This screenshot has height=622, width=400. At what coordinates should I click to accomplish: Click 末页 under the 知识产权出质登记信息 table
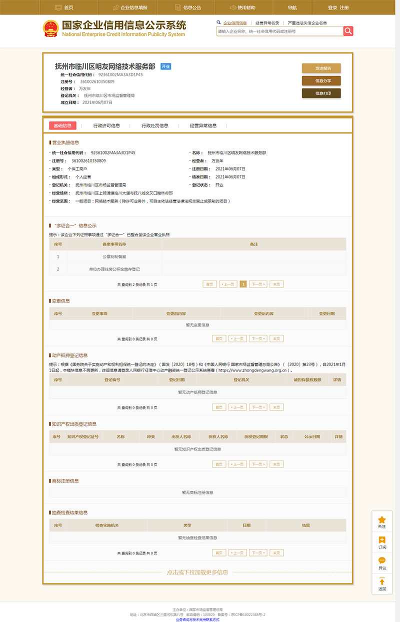tap(276, 464)
